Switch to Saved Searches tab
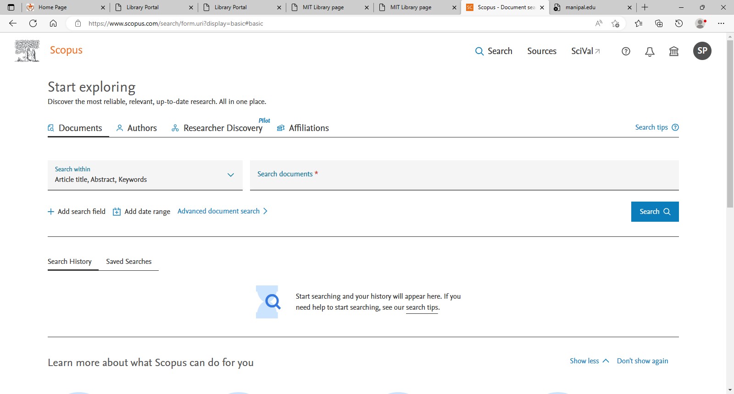The height and width of the screenshot is (394, 734). click(128, 262)
